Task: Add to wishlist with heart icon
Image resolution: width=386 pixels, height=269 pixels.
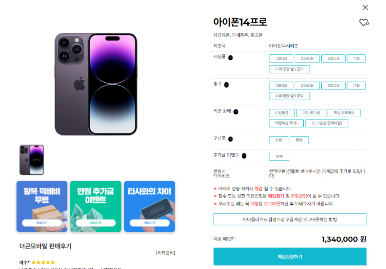Action: point(364,22)
